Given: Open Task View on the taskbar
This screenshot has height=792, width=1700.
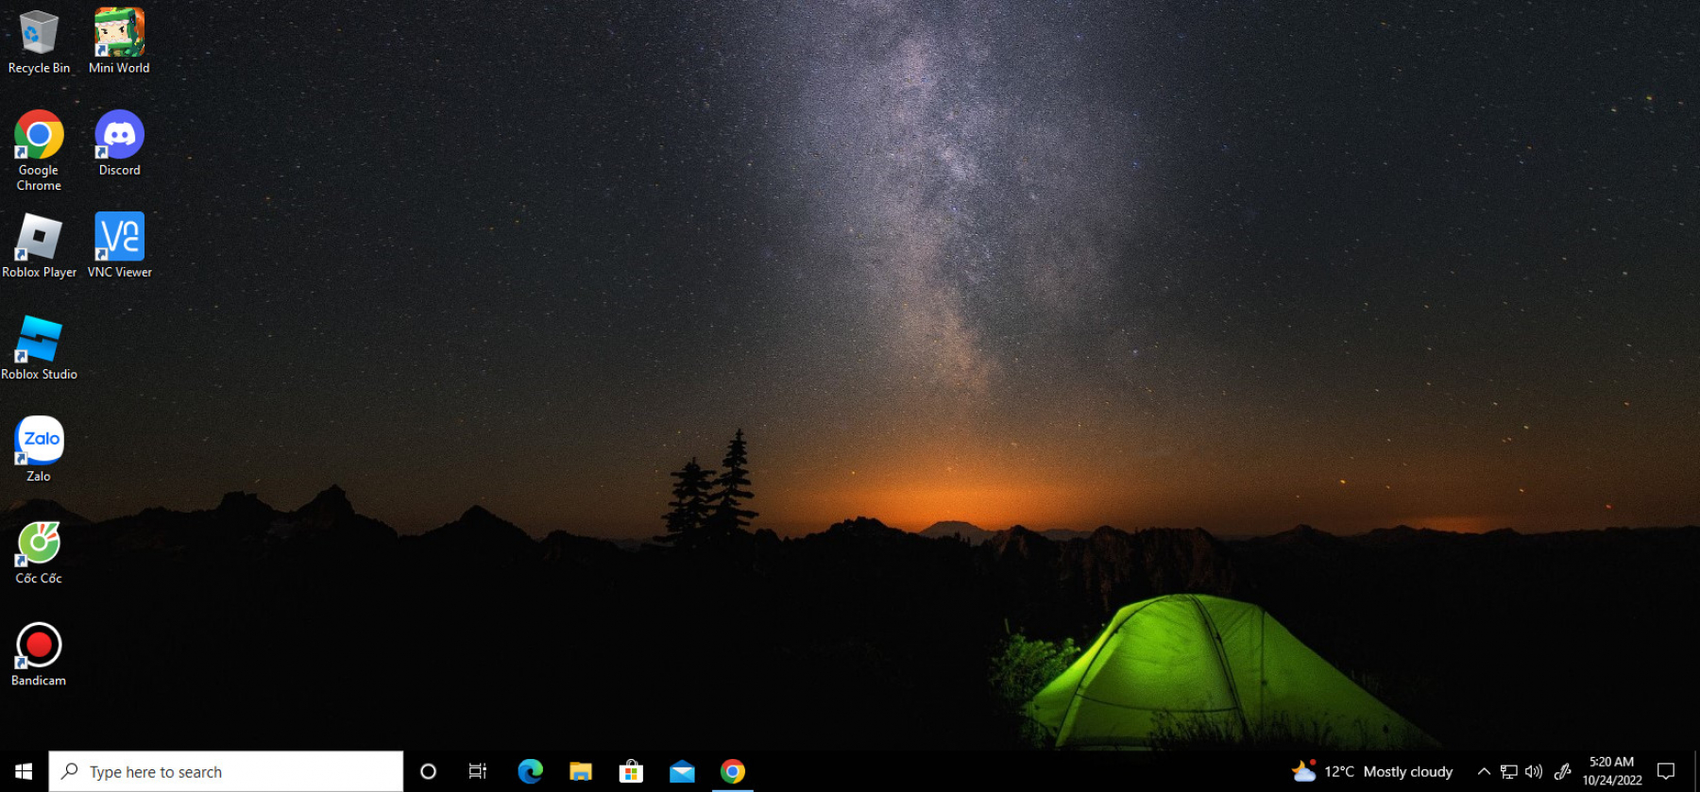Looking at the screenshot, I should (478, 771).
